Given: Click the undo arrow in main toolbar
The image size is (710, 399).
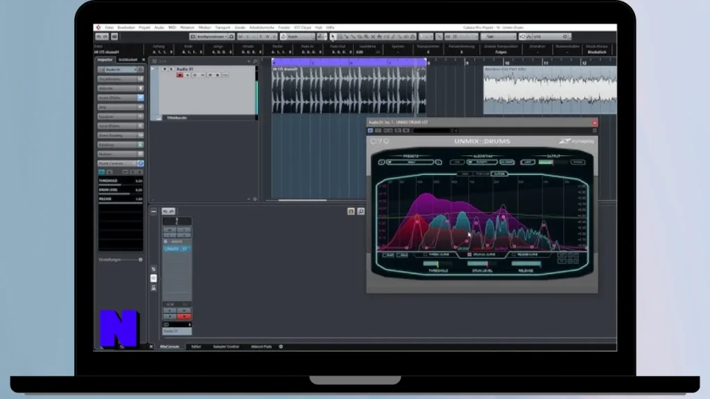Looking at the screenshot, I should click(98, 37).
